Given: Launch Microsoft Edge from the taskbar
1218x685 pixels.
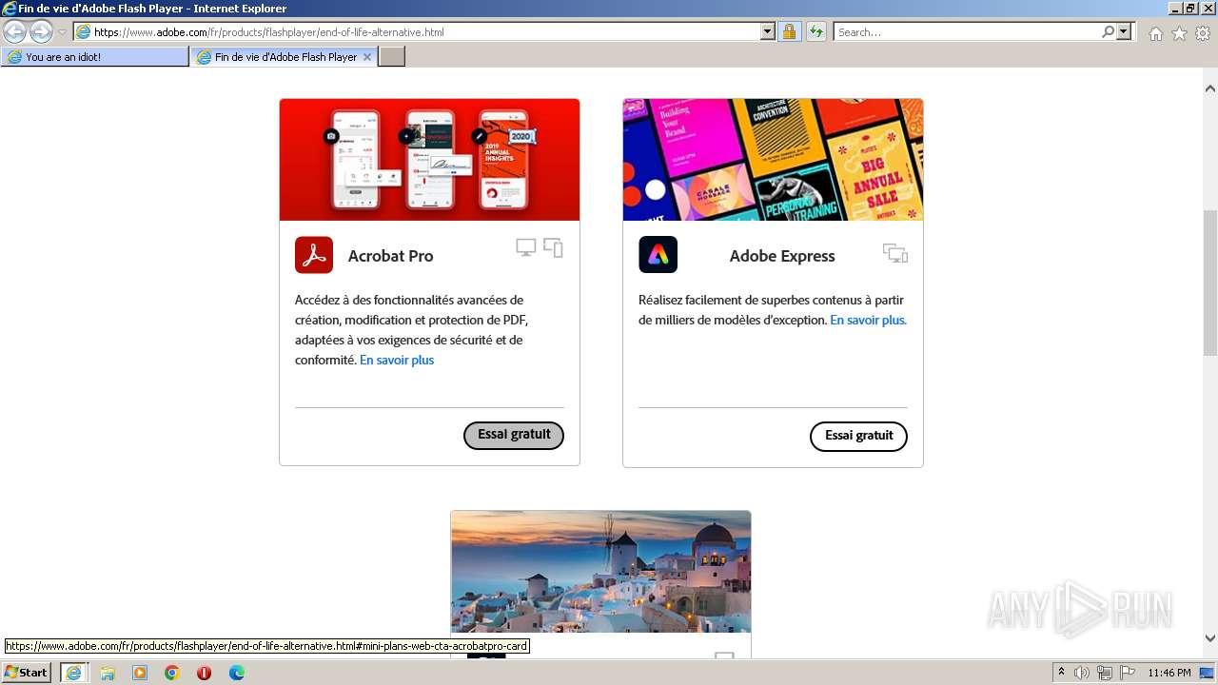Looking at the screenshot, I should click(237, 673).
